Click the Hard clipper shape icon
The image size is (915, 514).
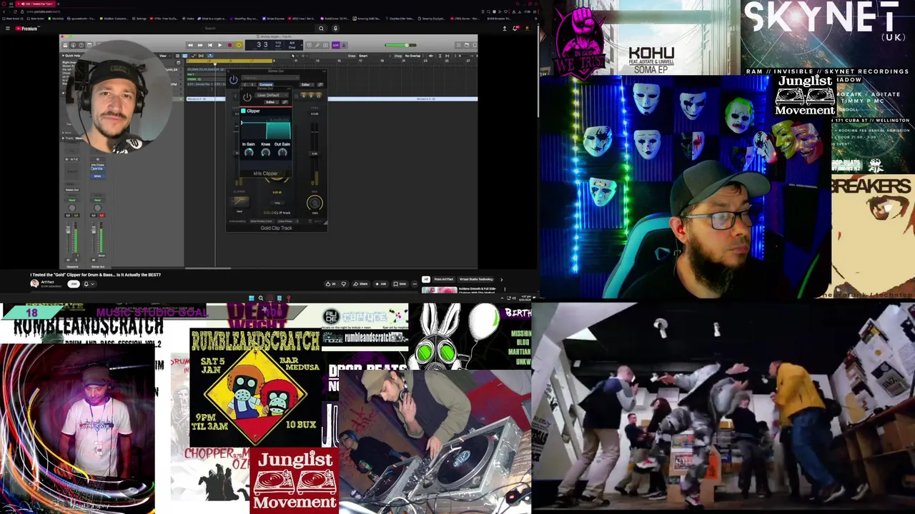[x=239, y=201]
